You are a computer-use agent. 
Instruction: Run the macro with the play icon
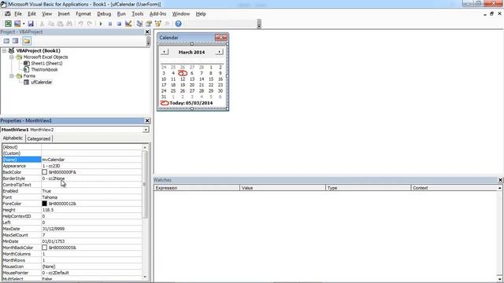pos(101,24)
